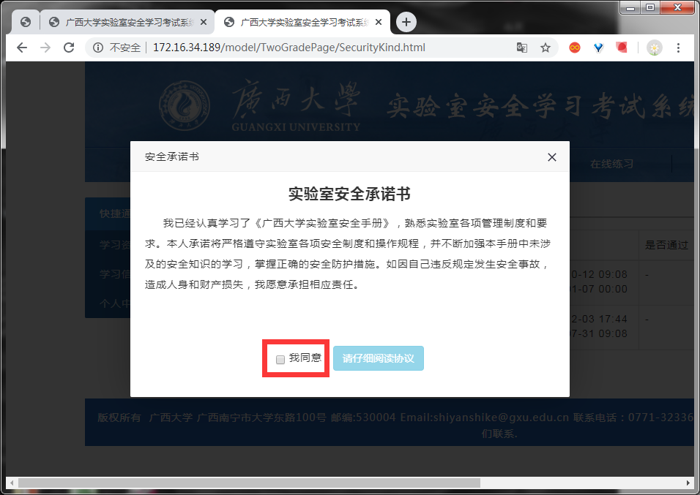
Task: Click the 请仔细阅读协议 button
Action: (x=378, y=358)
